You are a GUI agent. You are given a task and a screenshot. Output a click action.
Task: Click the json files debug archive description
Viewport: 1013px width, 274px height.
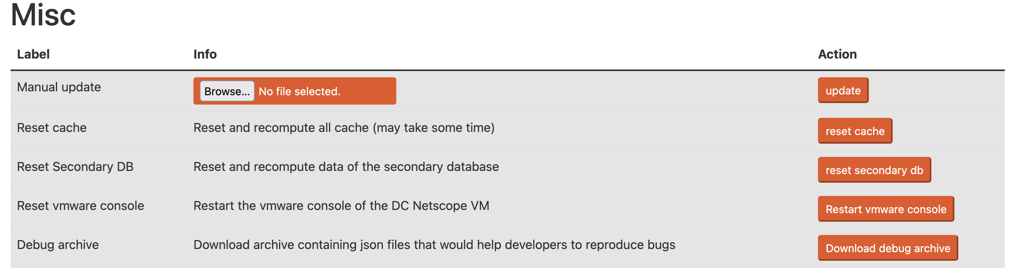click(x=434, y=245)
